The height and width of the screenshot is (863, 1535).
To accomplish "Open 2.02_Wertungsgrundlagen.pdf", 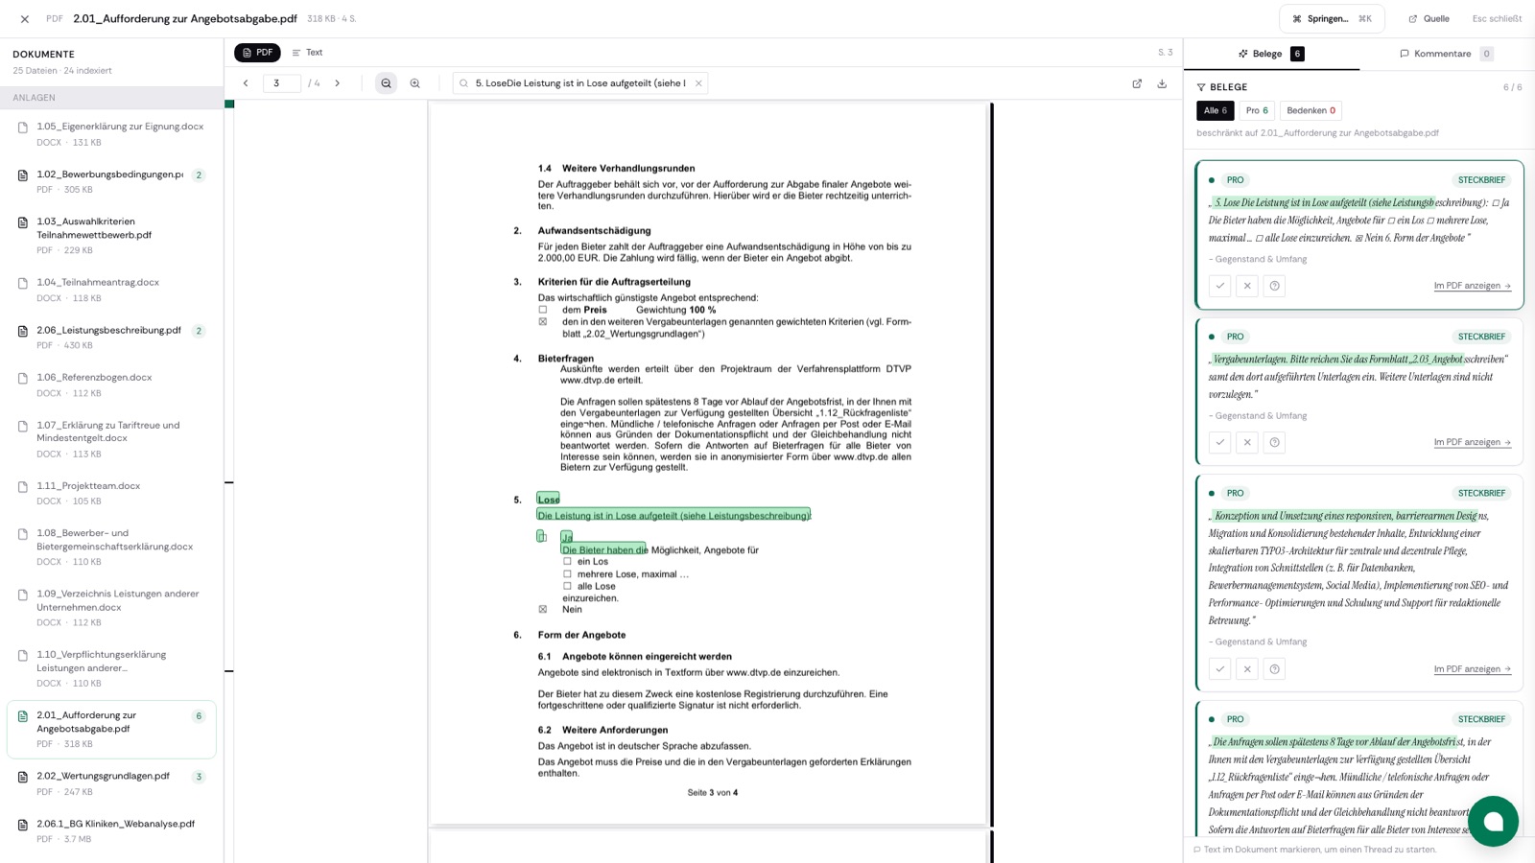I will pyautogui.click(x=111, y=783).
